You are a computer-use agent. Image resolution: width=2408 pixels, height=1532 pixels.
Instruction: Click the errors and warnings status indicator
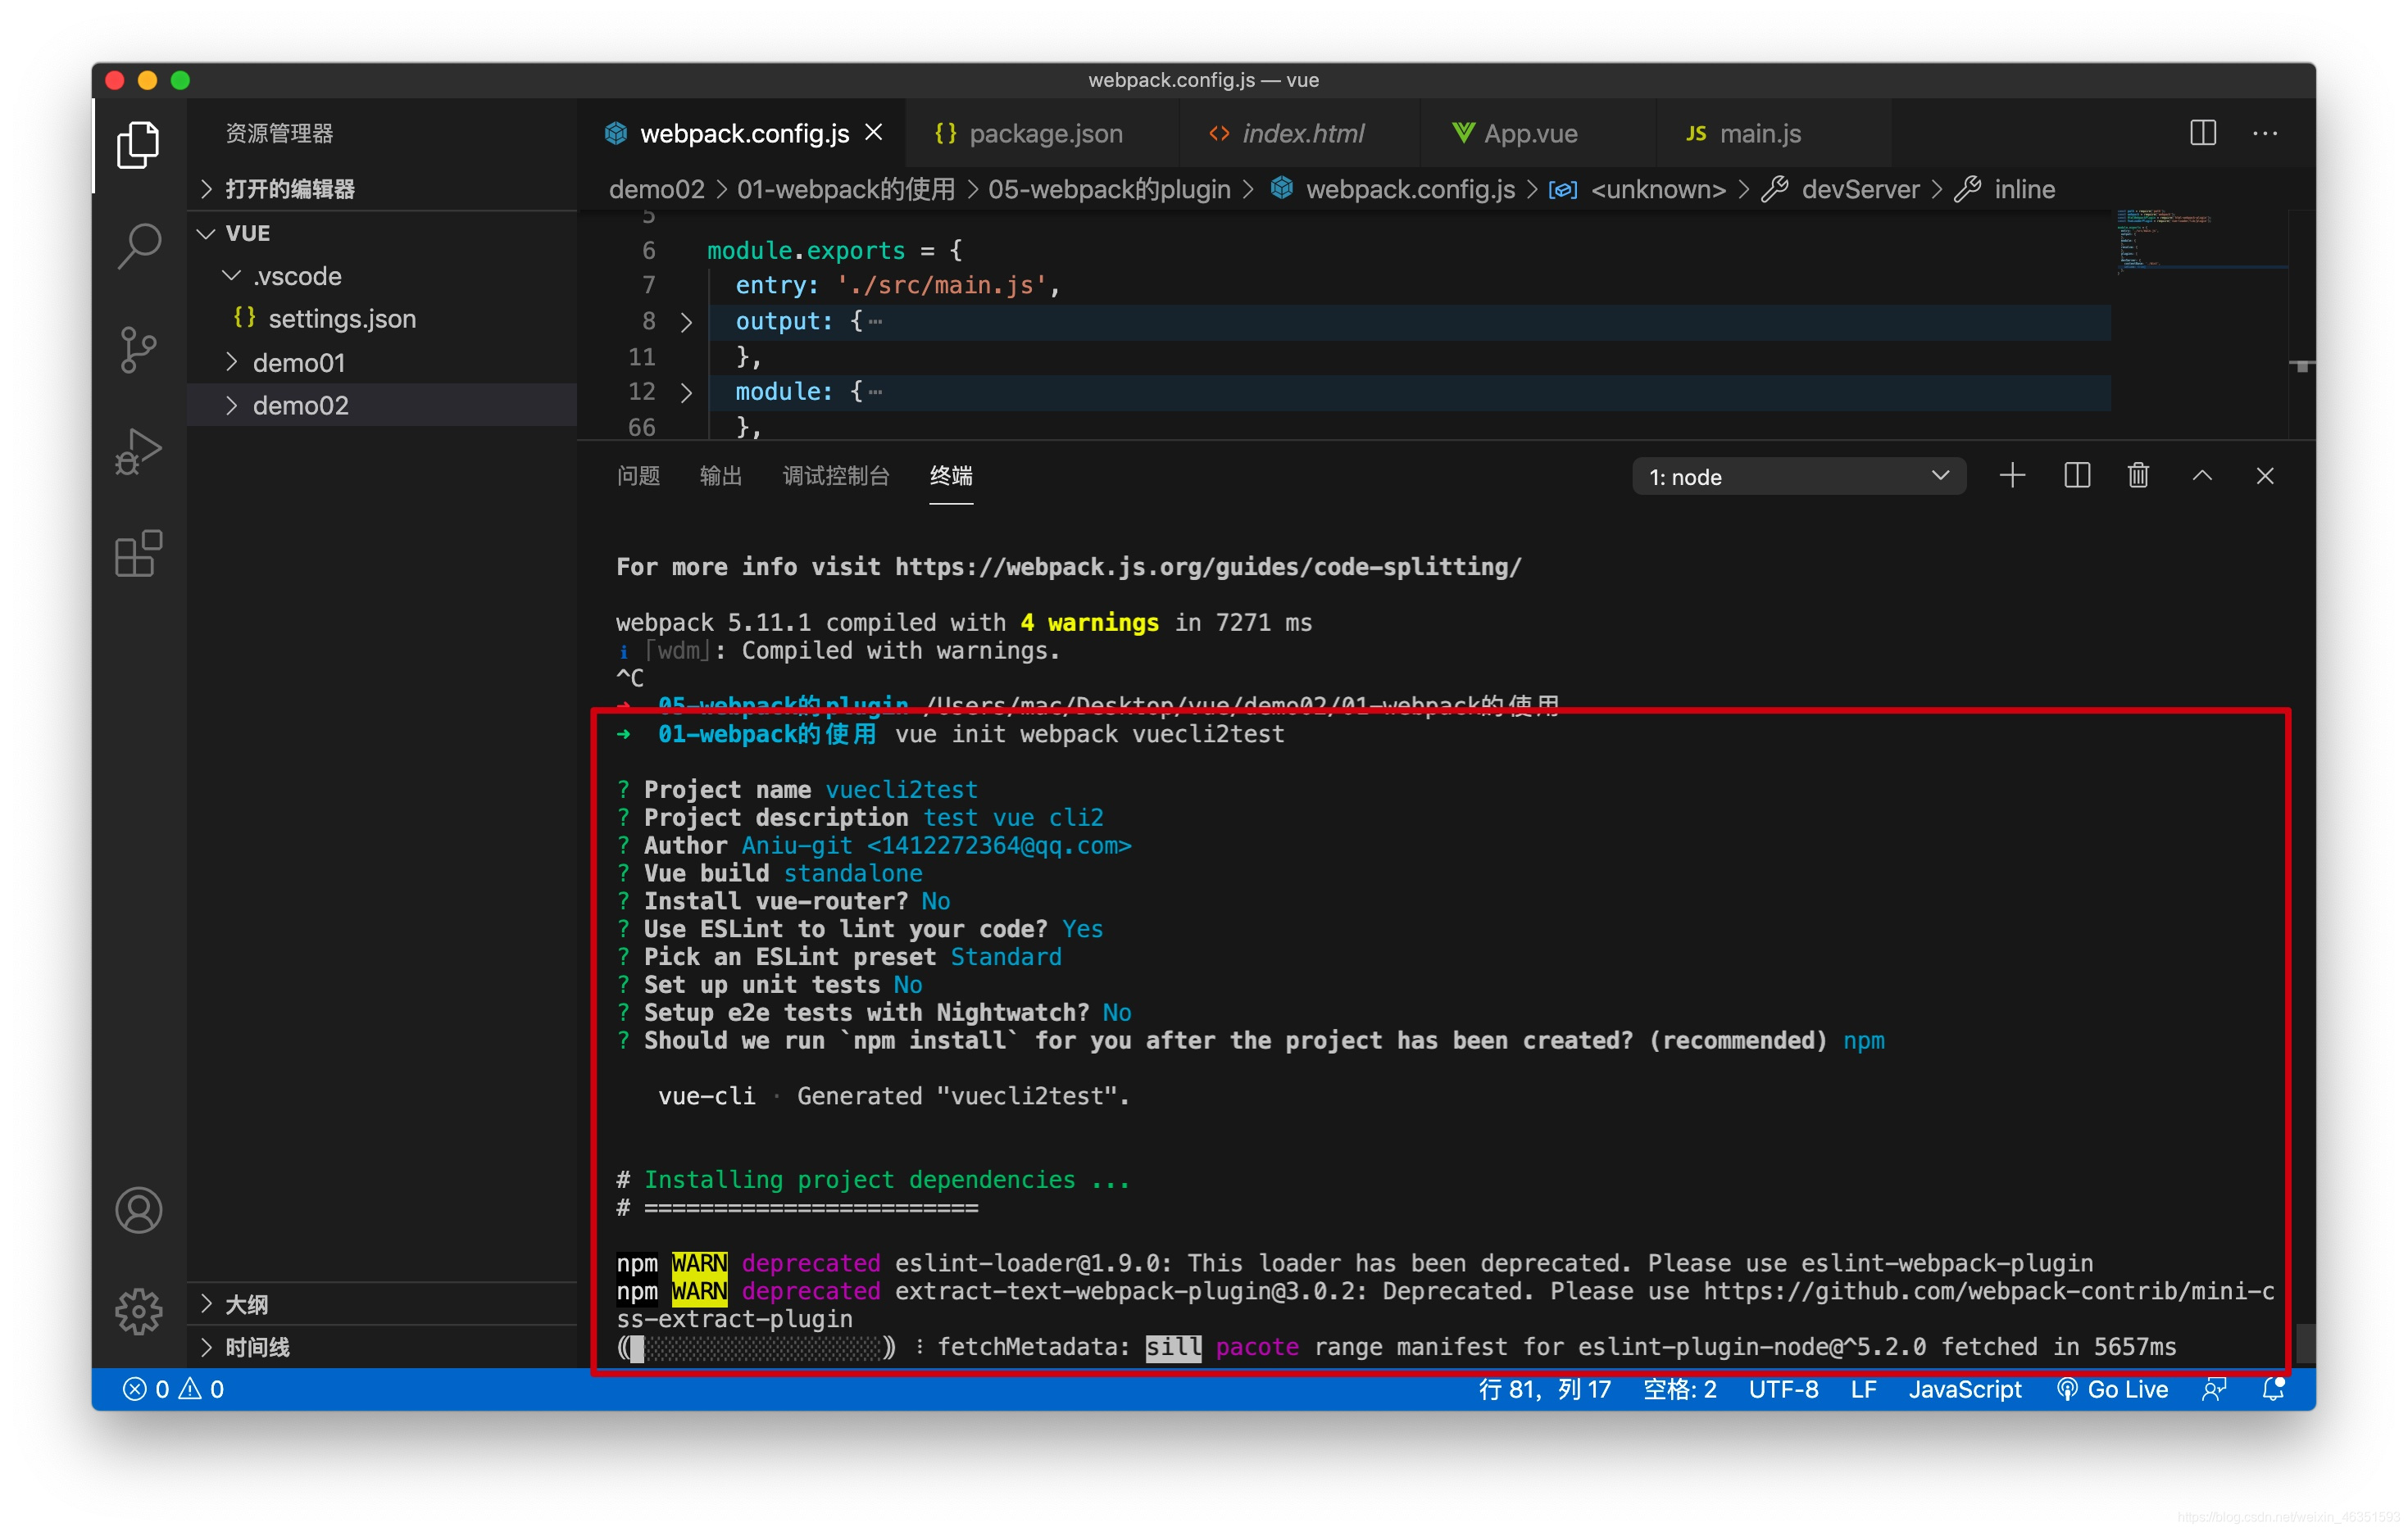click(174, 1389)
